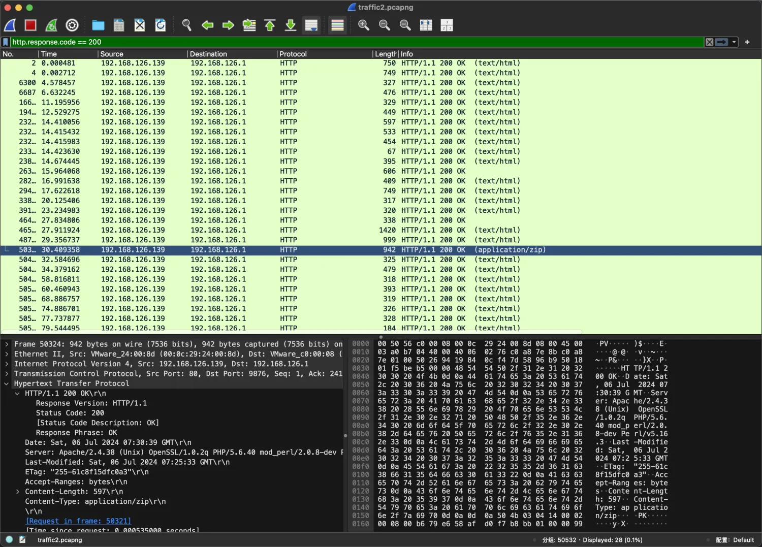This screenshot has width=762, height=547.
Task: Click the traffic2.pcapng status bar label
Action: (60, 540)
